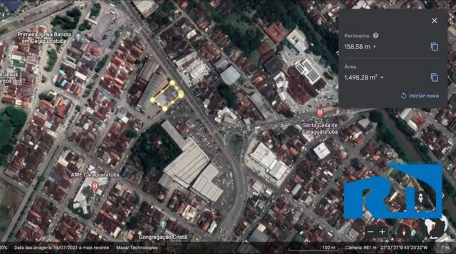The image size is (456, 254).
Task: Click the top corner point of yellow polygon
Action: click(x=172, y=83)
